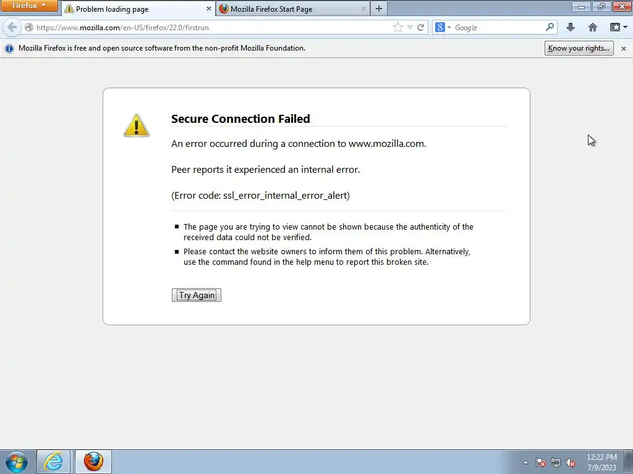Click the search magnifier icon
The width and height of the screenshot is (633, 474).
click(550, 27)
